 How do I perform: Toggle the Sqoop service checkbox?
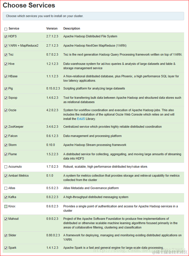[6, 98]
